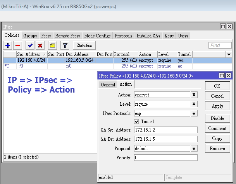Click the Copy button
Viewport: 236px width, 184px height.
click(217, 138)
